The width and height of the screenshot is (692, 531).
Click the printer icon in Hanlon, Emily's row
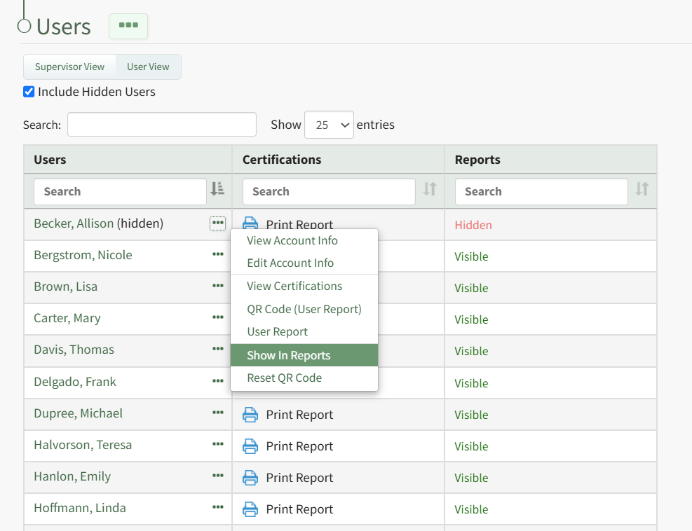250,478
